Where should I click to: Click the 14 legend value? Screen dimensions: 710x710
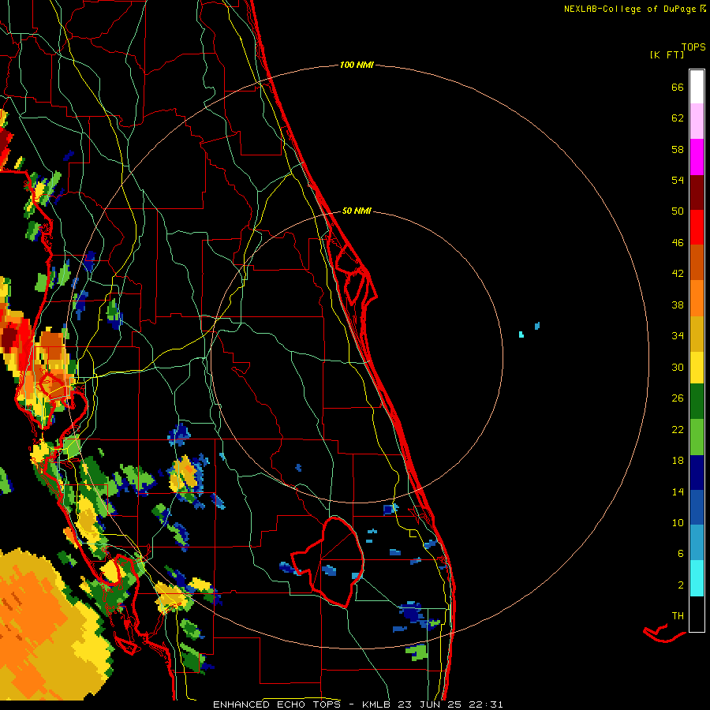[678, 491]
